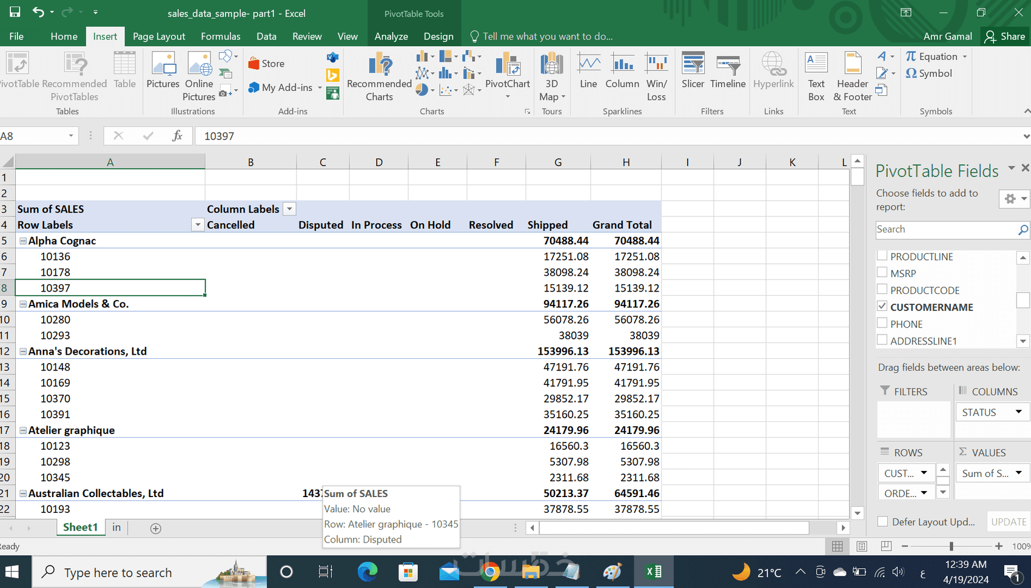1031x588 pixels.
Task: Insert a Timeline filter
Action: tap(728, 70)
